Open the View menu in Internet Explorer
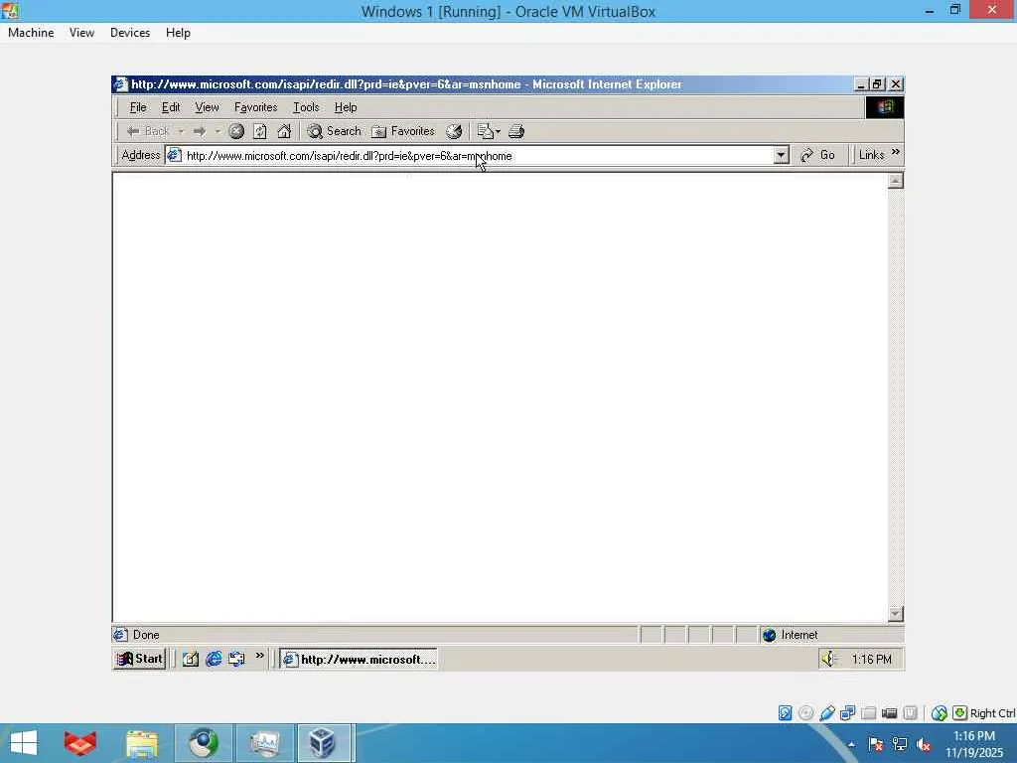This screenshot has height=763, width=1017. (x=207, y=107)
